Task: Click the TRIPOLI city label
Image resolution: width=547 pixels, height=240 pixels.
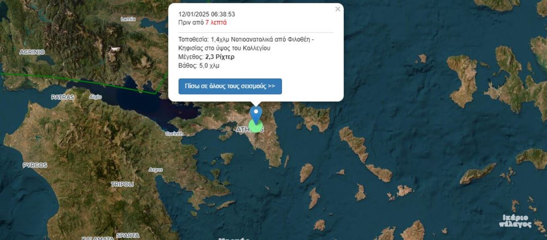Action: (x=122, y=184)
